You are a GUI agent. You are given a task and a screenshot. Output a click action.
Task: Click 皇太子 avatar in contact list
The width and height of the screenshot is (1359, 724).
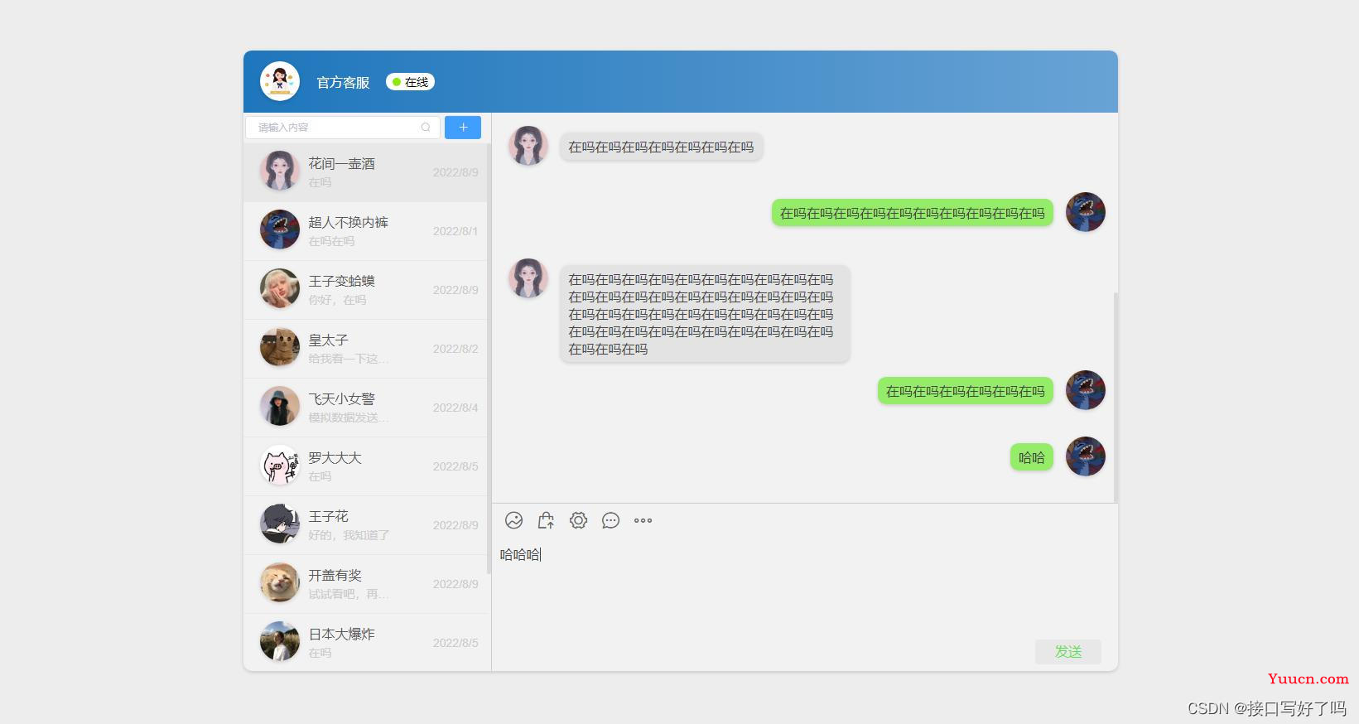click(x=280, y=347)
